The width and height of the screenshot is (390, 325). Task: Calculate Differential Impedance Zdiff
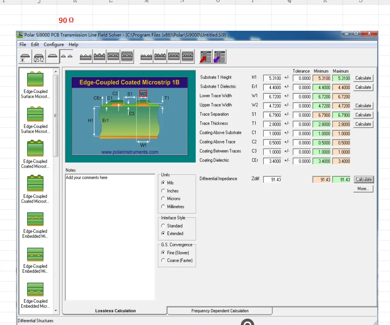pos(363,179)
